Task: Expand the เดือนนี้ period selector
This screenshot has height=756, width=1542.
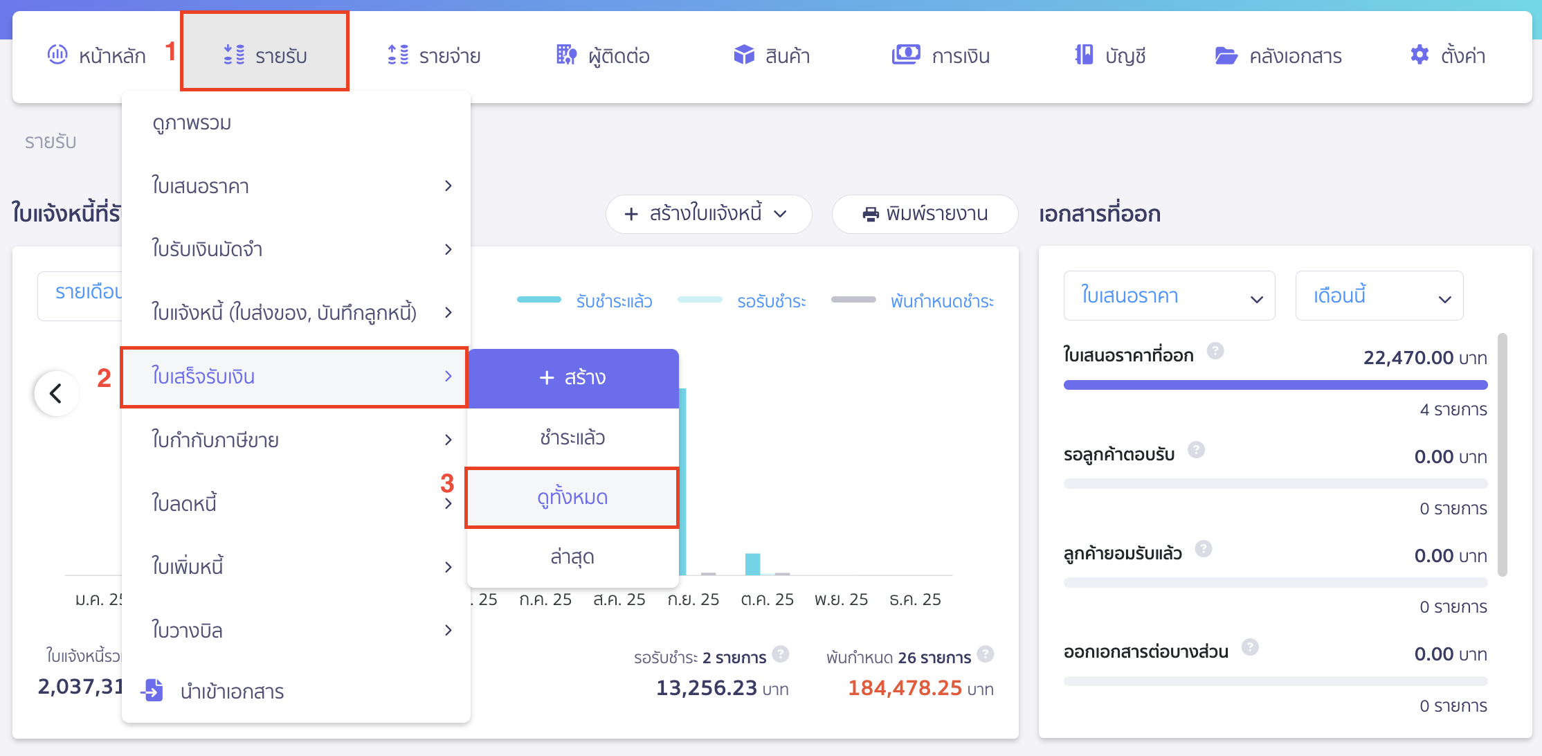Action: pos(1379,296)
